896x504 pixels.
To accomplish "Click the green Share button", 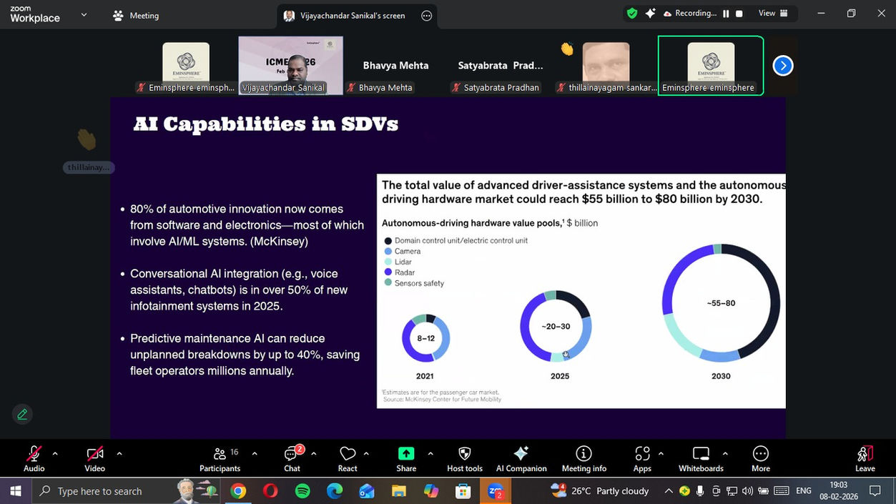I will [x=406, y=459].
